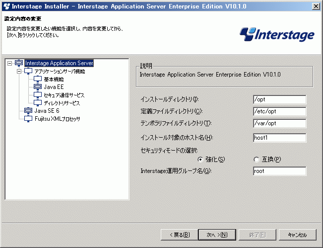Viewport: 323px width, 248px height.
Task: Click the インストール対象のホスト名(H) label
Action: tap(177, 138)
